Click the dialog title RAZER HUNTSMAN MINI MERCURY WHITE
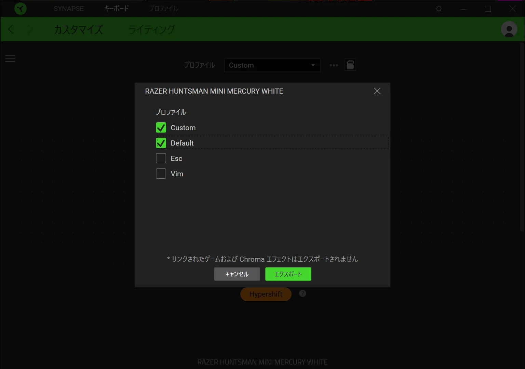Viewport: 525px width, 369px height. (214, 91)
